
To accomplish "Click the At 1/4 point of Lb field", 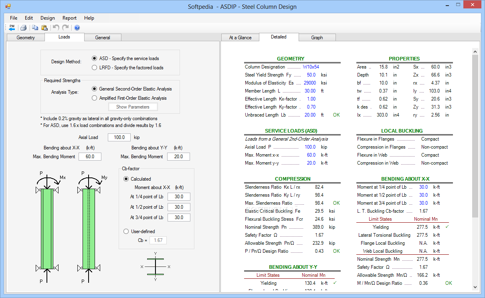I will [x=179, y=197].
